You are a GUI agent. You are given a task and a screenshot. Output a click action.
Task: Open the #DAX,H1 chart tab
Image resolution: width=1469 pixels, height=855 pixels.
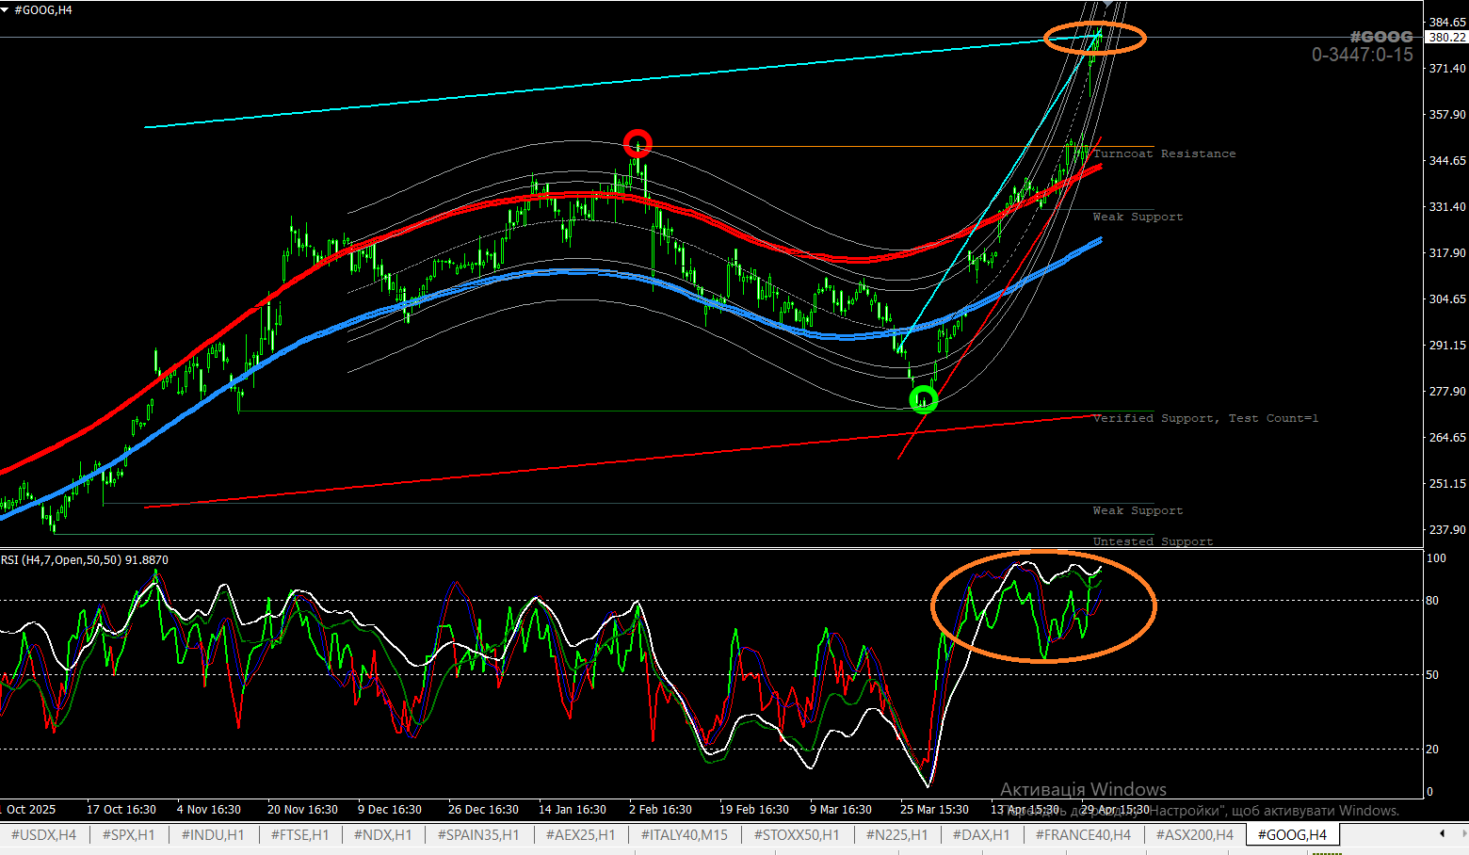pyautogui.click(x=980, y=834)
